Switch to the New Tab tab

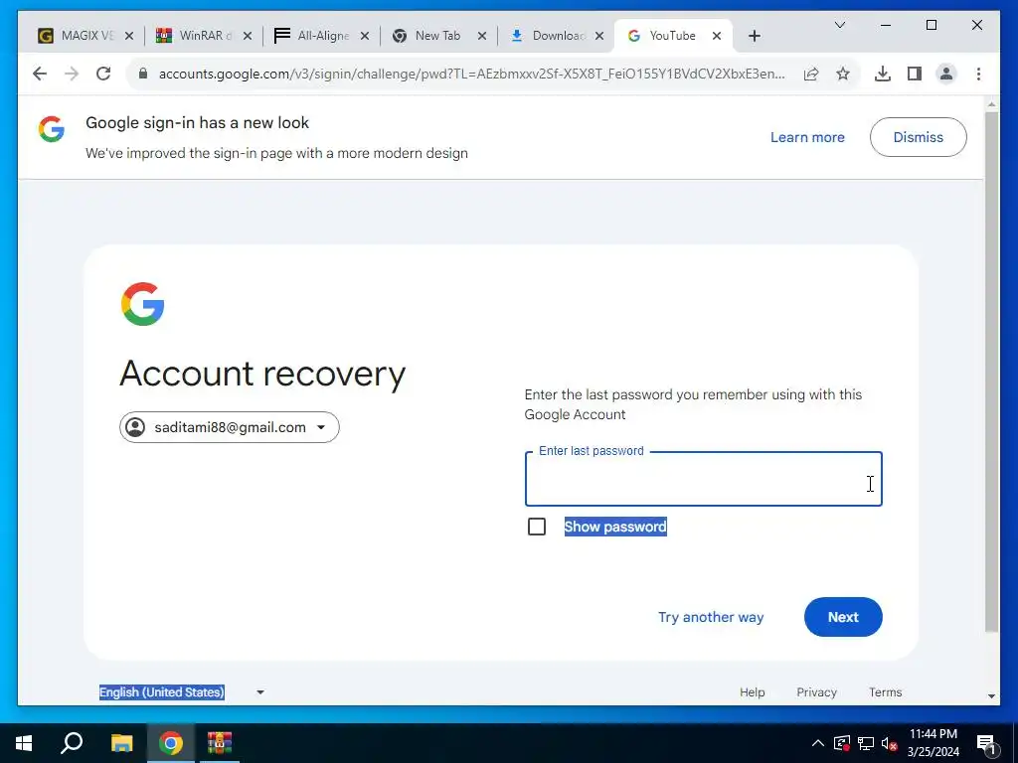pyautogui.click(x=437, y=37)
